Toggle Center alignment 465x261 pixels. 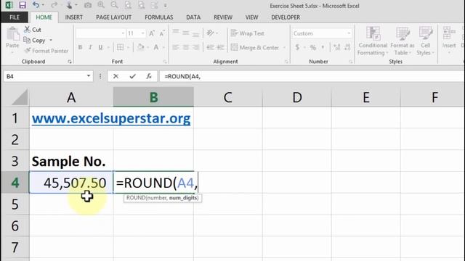(186, 47)
